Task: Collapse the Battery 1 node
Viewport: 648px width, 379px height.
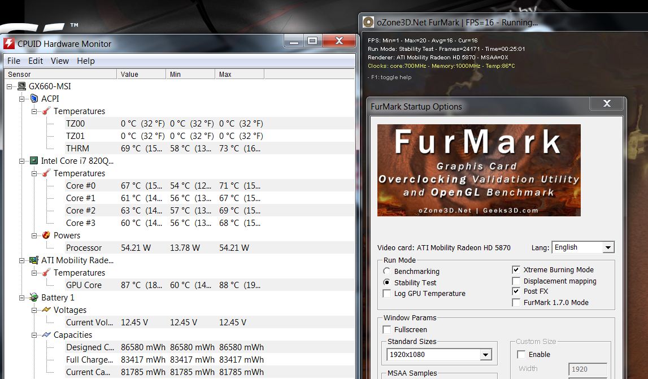Action: pos(21,298)
